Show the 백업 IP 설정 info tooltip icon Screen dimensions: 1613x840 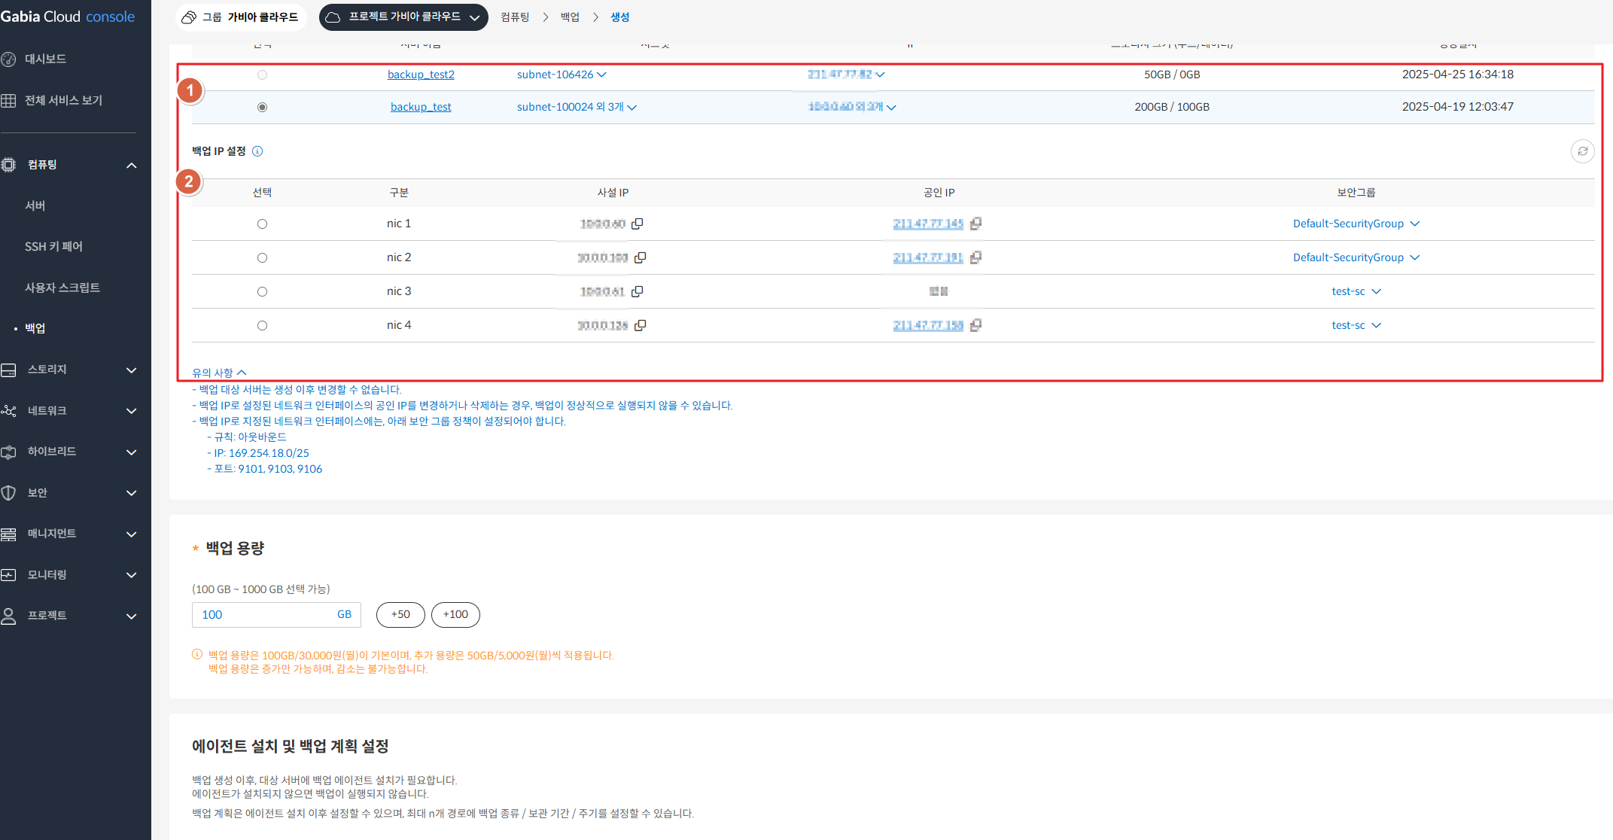pos(257,151)
